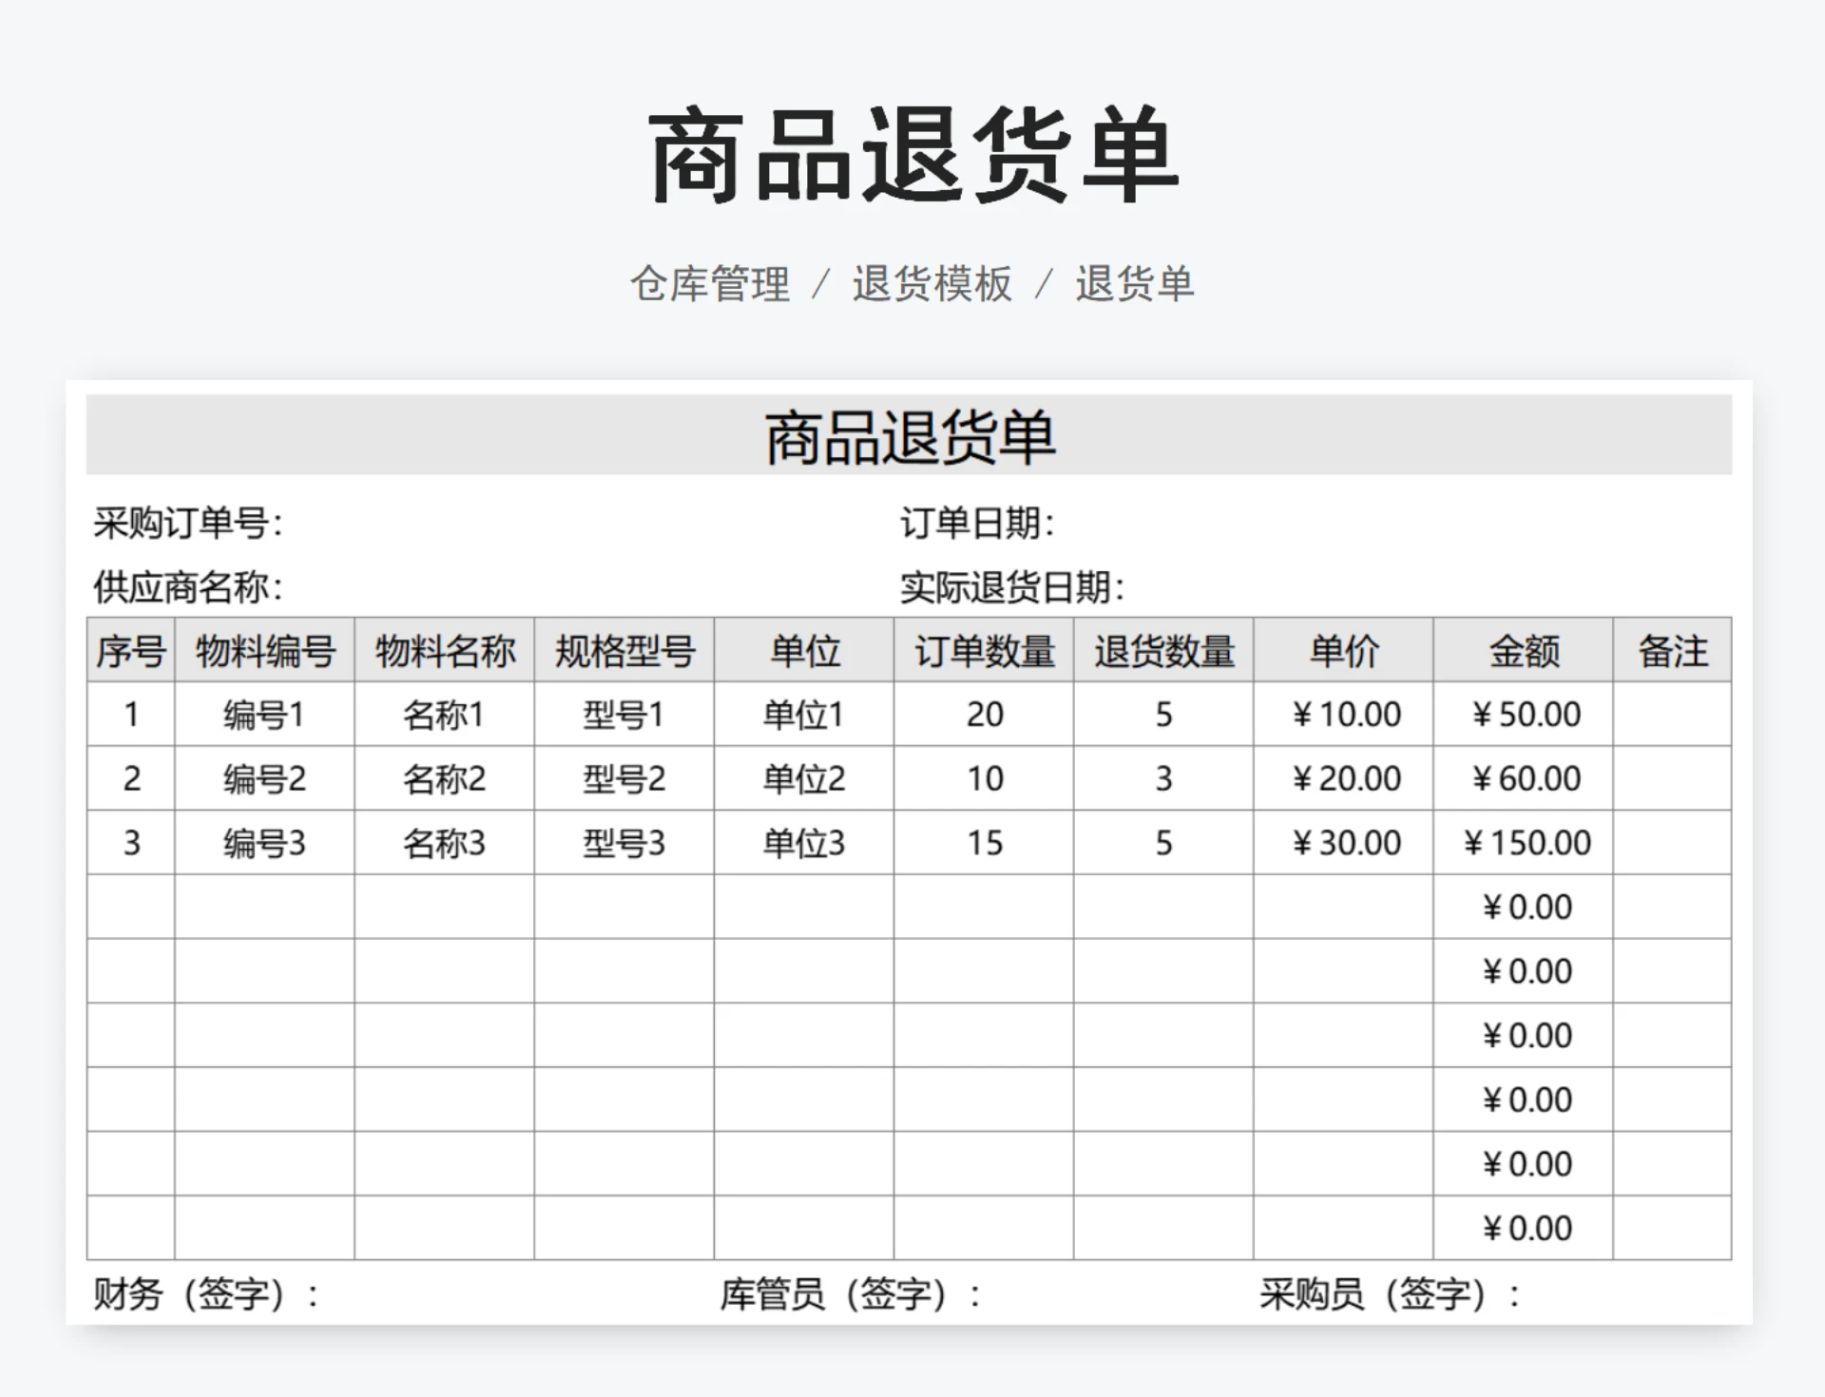The width and height of the screenshot is (1825, 1397).
Task: Click the 单位2 cell
Action: [x=803, y=779]
